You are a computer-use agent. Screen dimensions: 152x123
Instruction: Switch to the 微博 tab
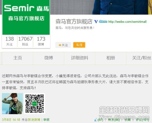tap(49, 58)
